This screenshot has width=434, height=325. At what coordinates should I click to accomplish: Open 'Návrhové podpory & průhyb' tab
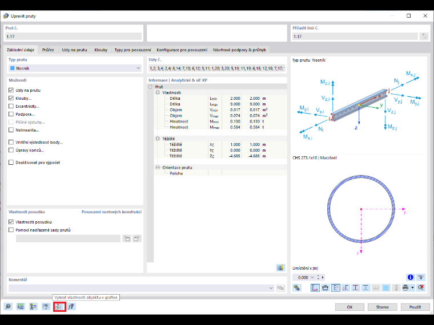pyautogui.click(x=239, y=50)
